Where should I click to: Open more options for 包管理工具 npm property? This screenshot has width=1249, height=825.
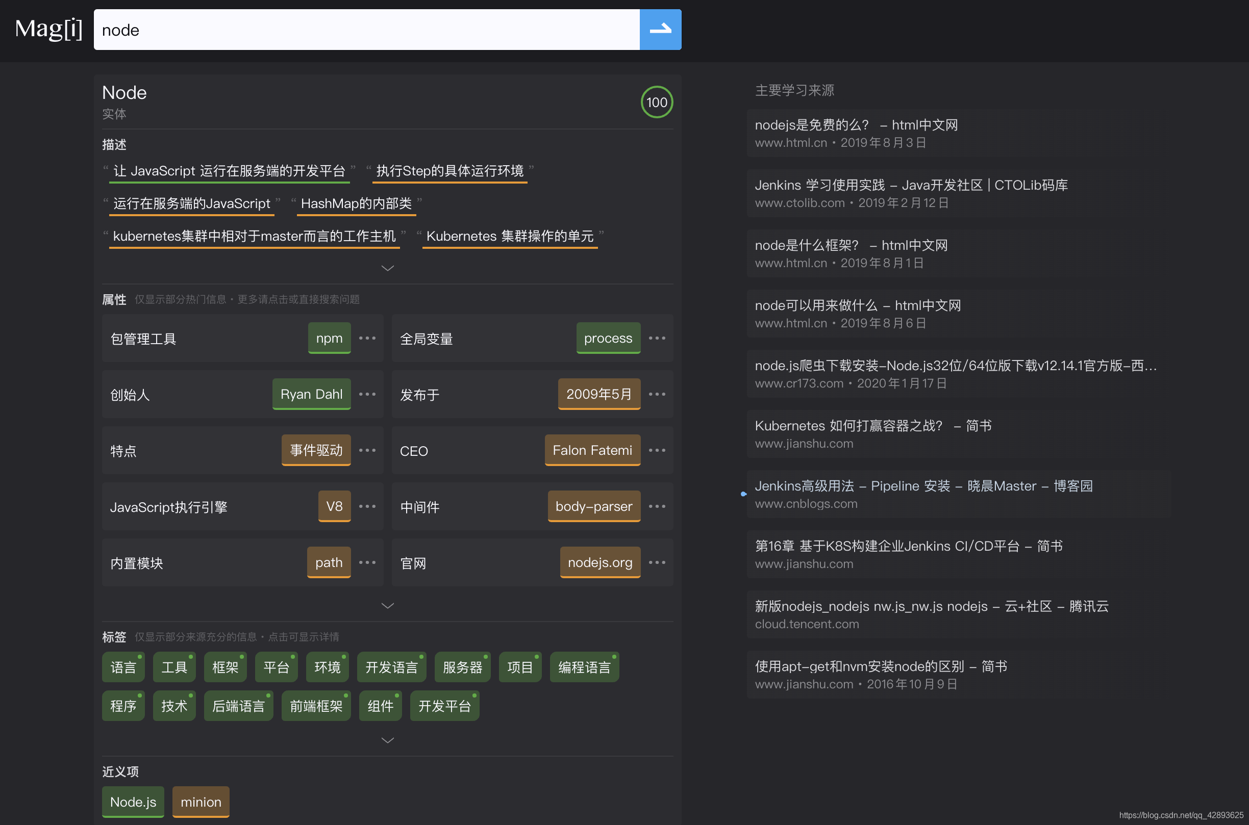[x=367, y=339]
